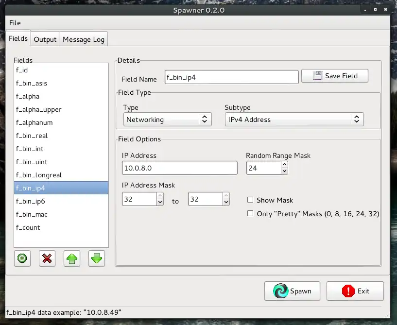Click the Exit button
397x325 pixels.
[x=355, y=291]
